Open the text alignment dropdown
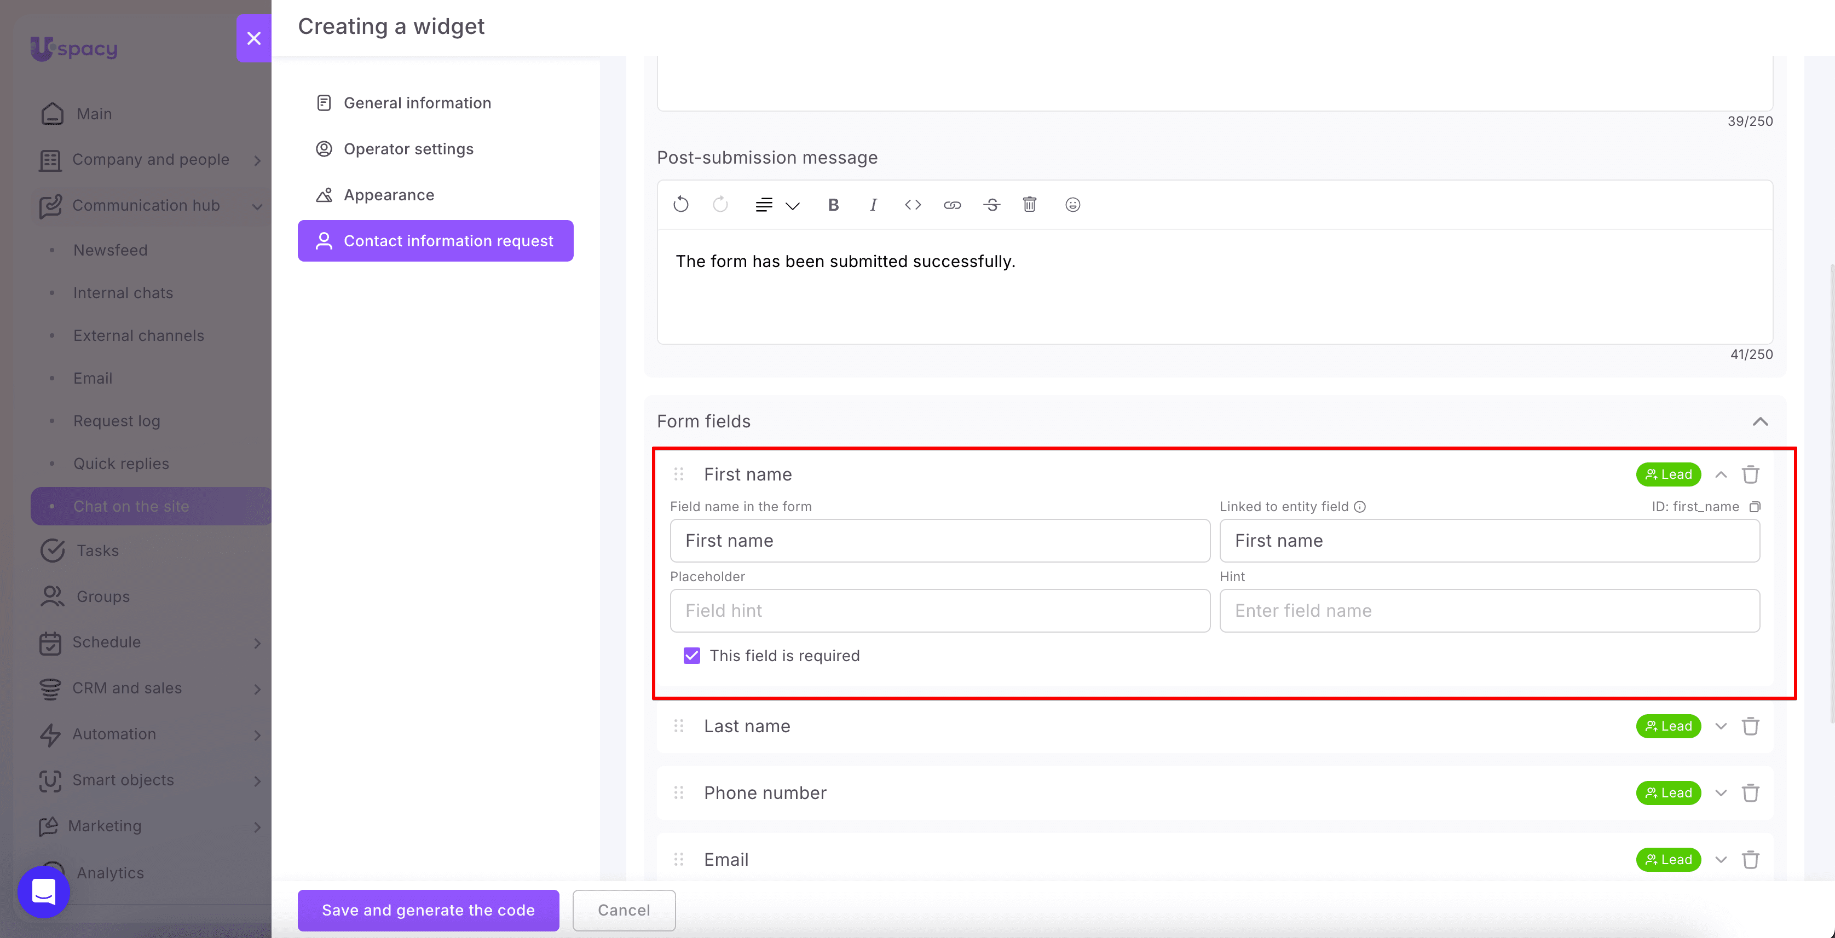 point(777,205)
